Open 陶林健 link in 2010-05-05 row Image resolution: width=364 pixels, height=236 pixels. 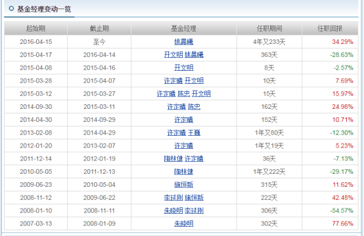[183, 171]
